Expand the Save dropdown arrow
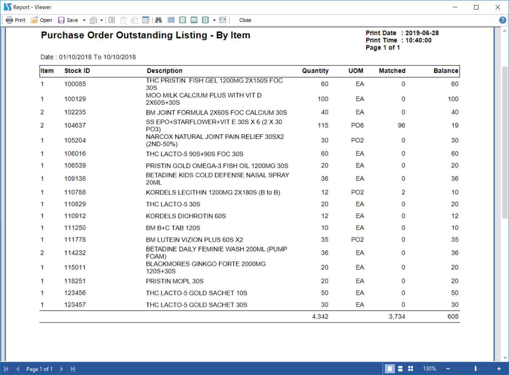Image resolution: width=509 pixels, height=375 pixels. (x=84, y=20)
